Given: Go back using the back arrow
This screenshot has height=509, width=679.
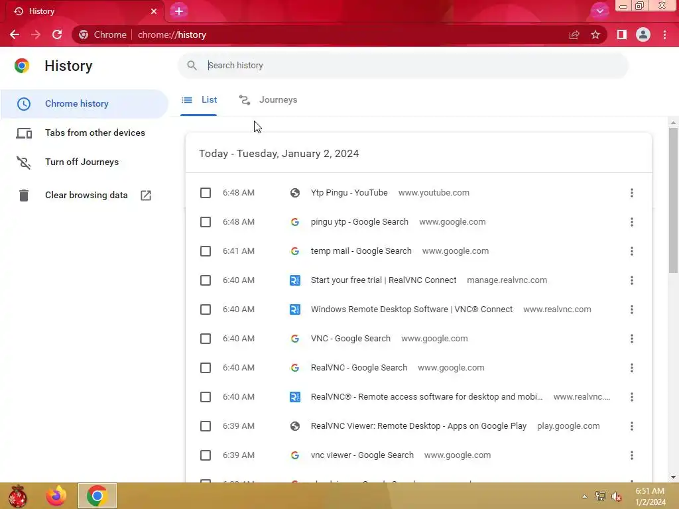Looking at the screenshot, I should point(15,34).
